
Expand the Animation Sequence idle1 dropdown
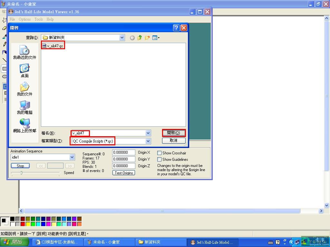[x=72, y=157]
